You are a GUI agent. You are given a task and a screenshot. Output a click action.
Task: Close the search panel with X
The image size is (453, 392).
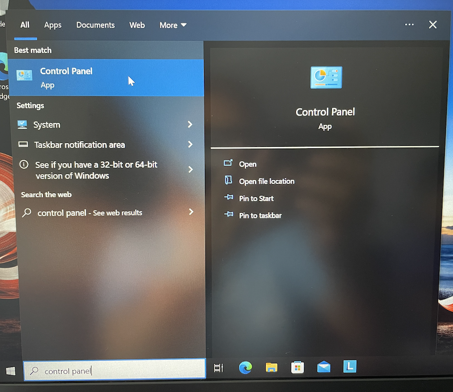pyautogui.click(x=432, y=24)
